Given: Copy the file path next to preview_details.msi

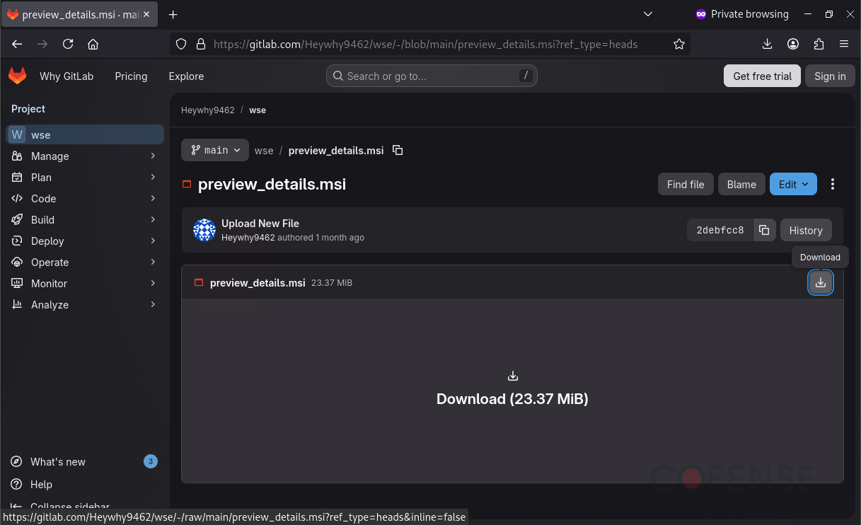Looking at the screenshot, I should click(x=398, y=150).
